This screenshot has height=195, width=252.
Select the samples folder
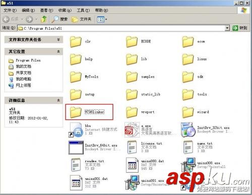[132, 77]
